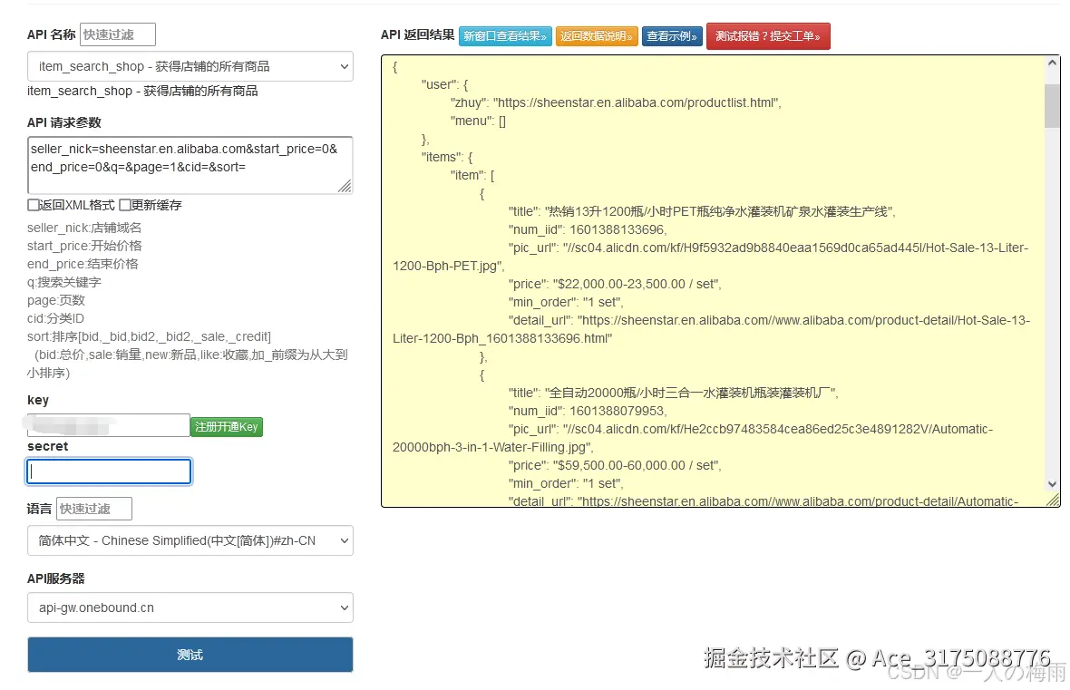The image size is (1070, 690).
Task: Click the resize grip of the results panel
Action: [1052, 497]
